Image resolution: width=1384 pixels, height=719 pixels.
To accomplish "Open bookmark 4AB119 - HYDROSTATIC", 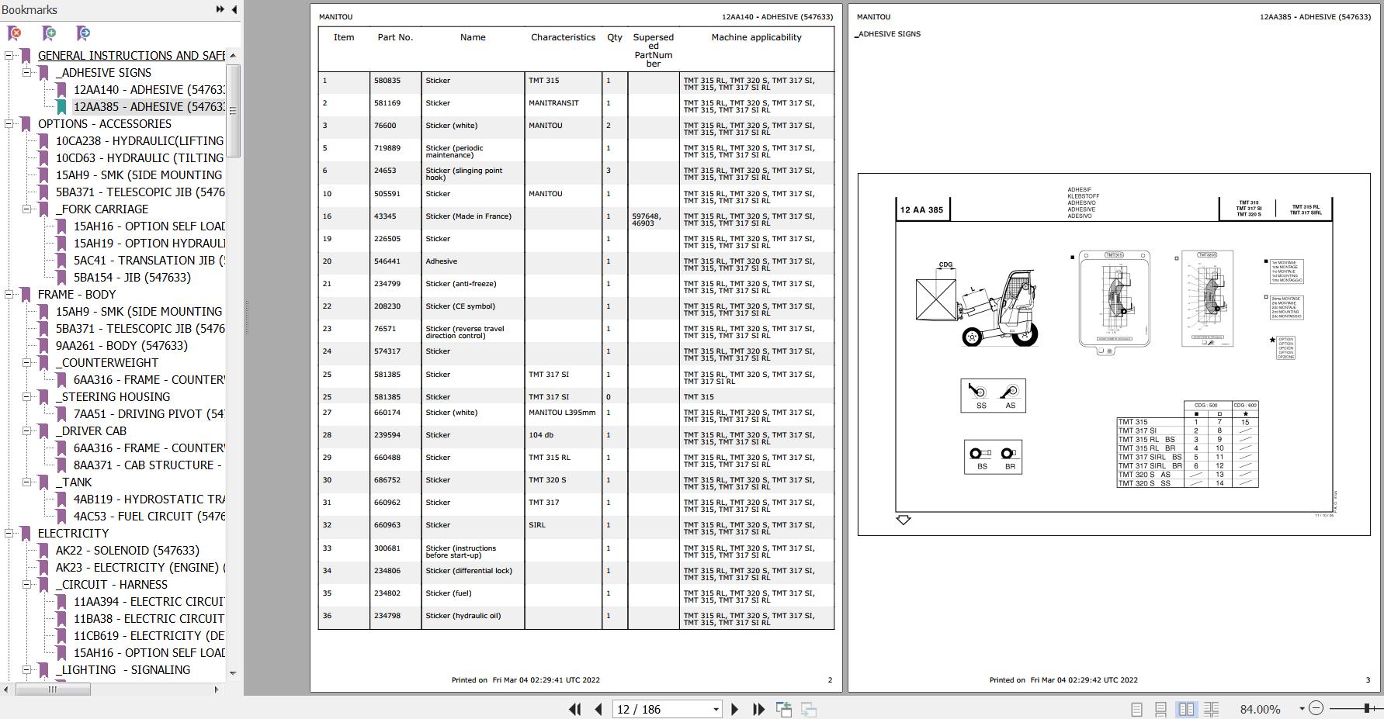I will pos(149,499).
